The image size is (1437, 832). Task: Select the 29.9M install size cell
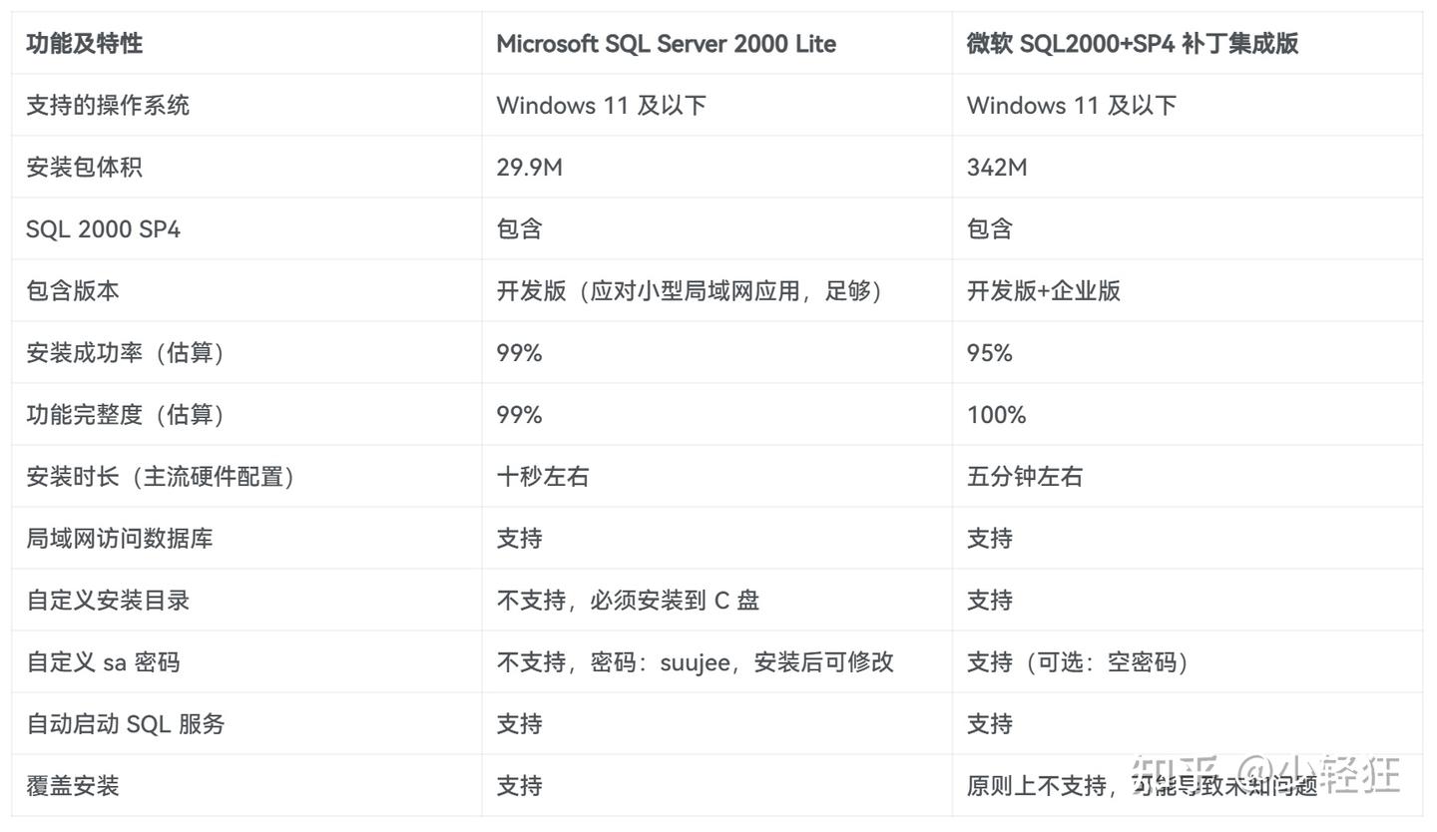(530, 167)
